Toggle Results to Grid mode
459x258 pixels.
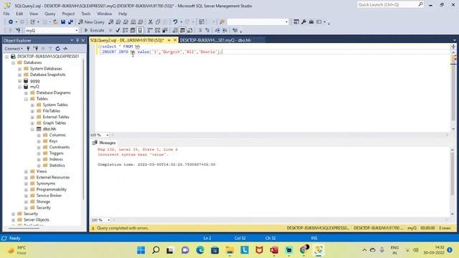pos(182,30)
